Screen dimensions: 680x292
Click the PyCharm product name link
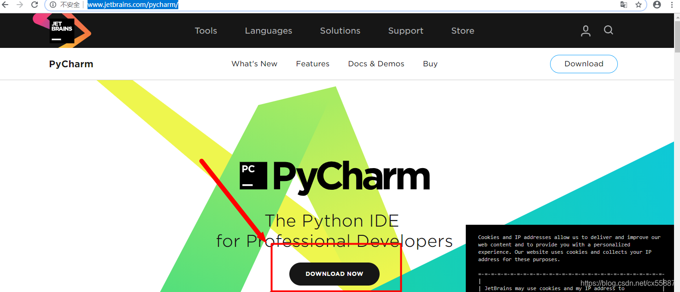point(71,64)
